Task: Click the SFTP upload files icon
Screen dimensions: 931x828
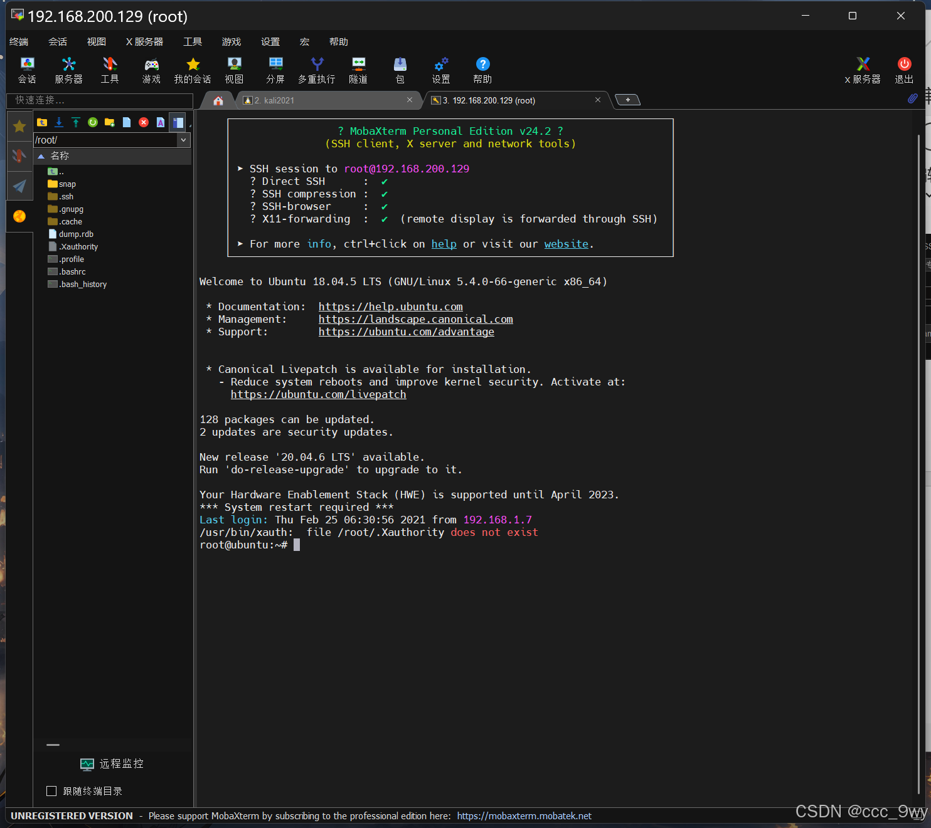Action: (x=76, y=122)
